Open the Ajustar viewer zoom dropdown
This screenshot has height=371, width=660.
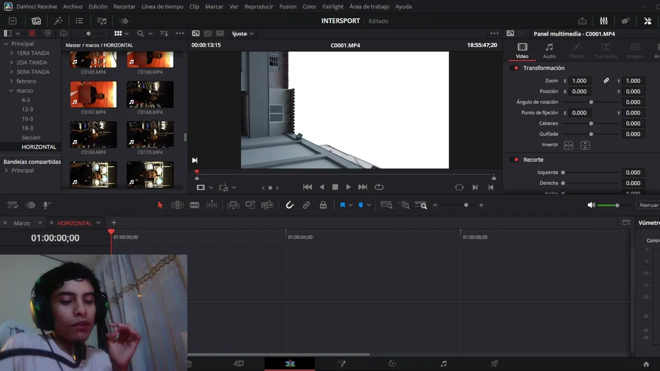point(243,33)
